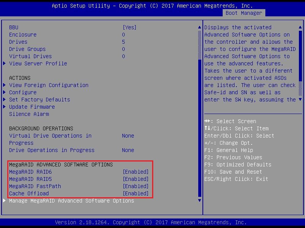The height and width of the screenshot is (228, 305).
Task: Open the Boot Manager tab
Action: (244, 13)
